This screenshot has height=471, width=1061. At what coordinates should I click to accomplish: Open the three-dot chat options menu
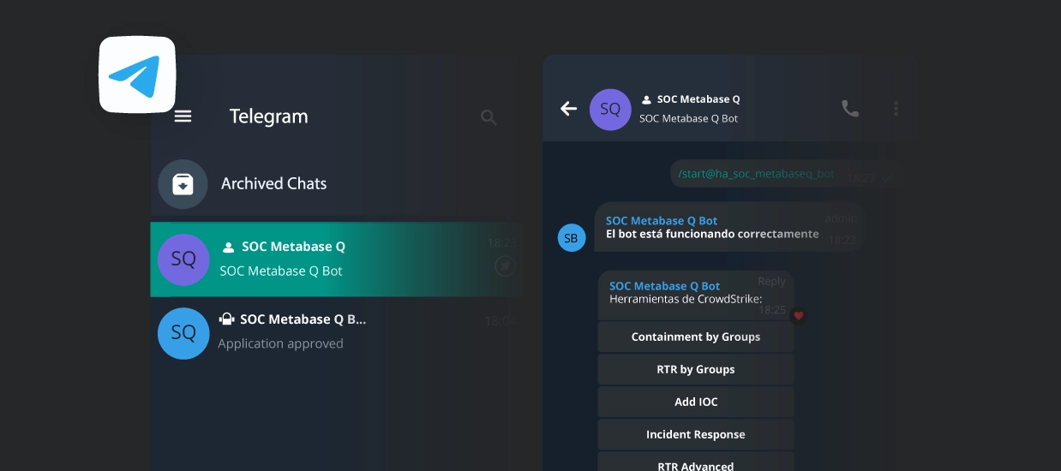click(896, 109)
